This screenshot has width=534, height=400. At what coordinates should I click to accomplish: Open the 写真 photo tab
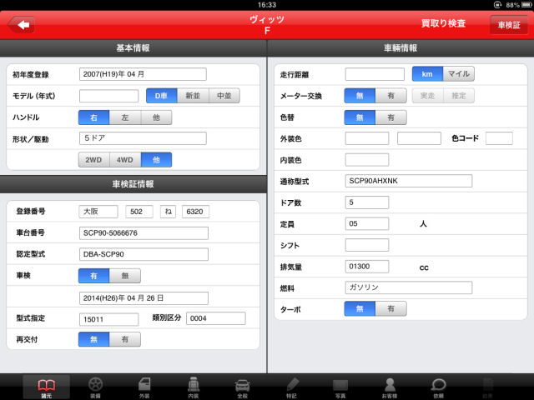point(340,387)
